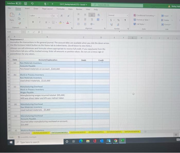Viewport: 180px width, 153px height.
Task: Click the Save disk icon
Action: (x=26, y=4)
